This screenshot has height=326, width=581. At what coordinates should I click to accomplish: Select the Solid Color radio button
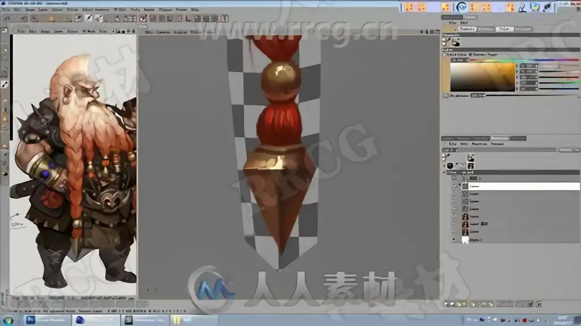tap(444, 54)
